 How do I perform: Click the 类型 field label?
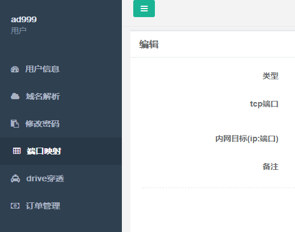(x=271, y=76)
